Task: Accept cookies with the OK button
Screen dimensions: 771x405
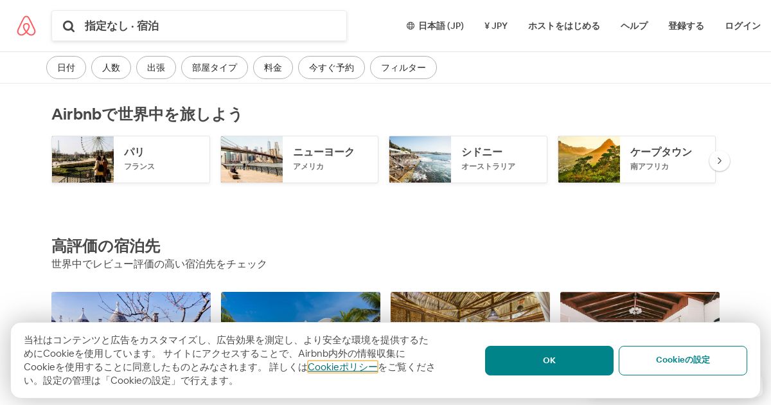Action: 549,361
